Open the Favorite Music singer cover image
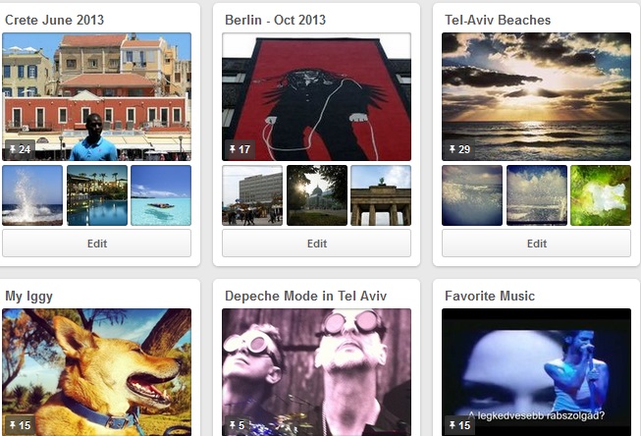641x436 pixels. pos(536,372)
